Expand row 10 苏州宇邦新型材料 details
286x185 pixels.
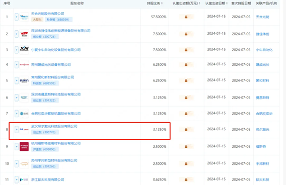17,164
